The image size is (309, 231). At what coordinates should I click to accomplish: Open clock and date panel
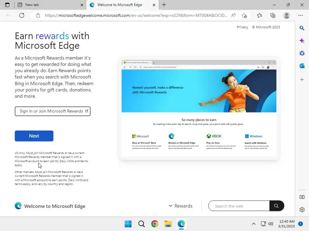[x=287, y=224]
